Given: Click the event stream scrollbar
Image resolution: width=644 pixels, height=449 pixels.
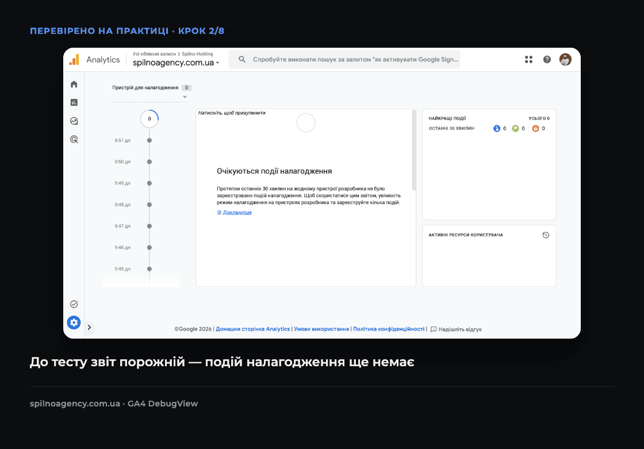Looking at the screenshot, I should click(414, 150).
